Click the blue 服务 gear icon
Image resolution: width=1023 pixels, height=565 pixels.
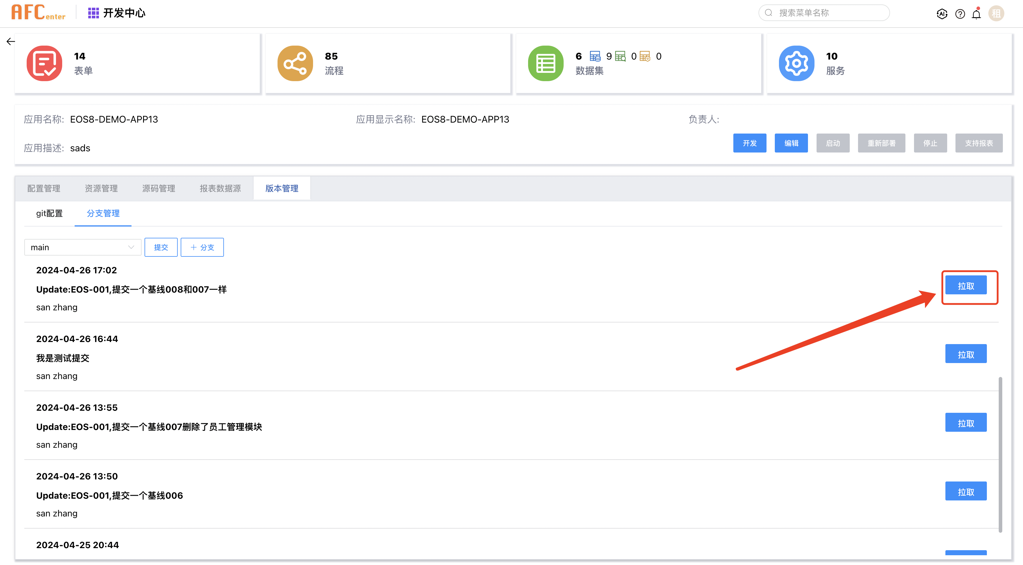[796, 63]
